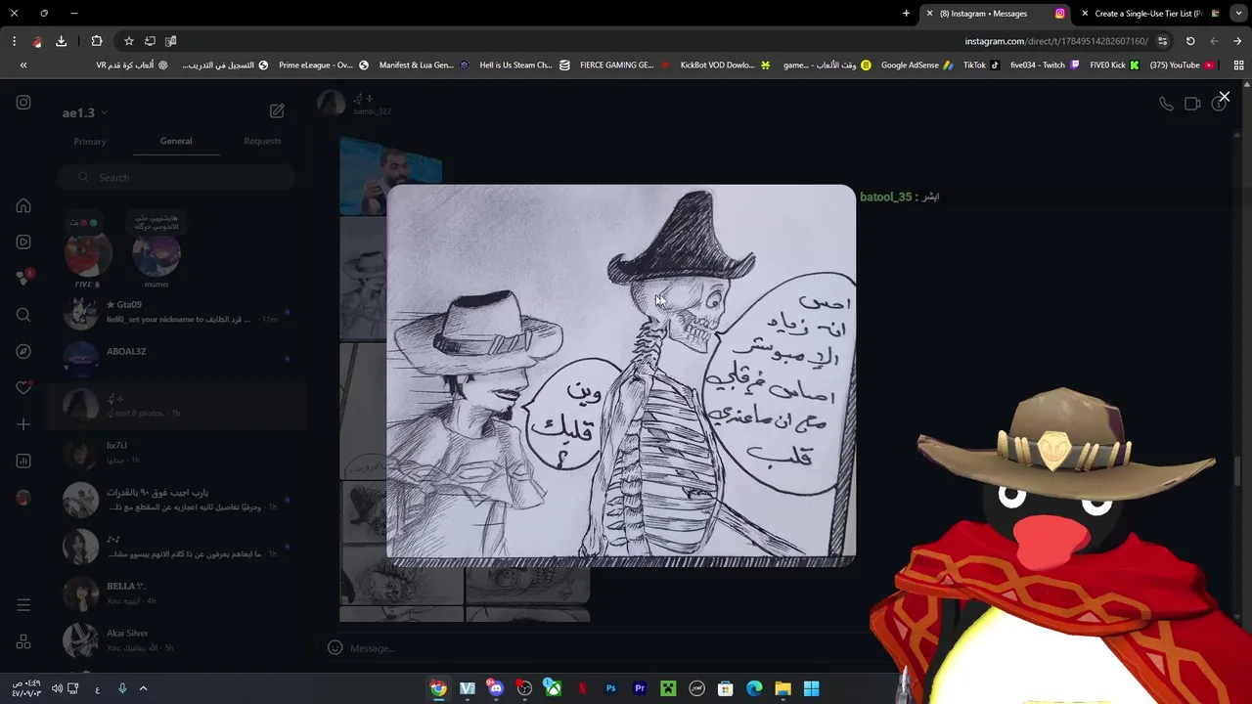1252x704 pixels.
Task: Open Explore compass icon
Action: (x=23, y=351)
